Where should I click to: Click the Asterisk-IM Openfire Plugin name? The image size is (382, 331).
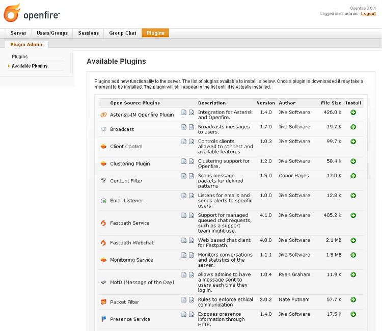(142, 115)
